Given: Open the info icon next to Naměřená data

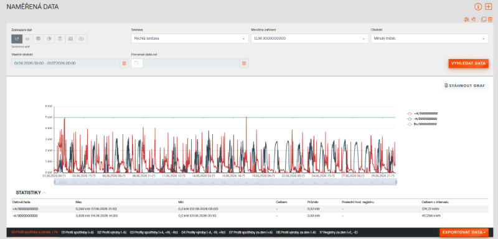Looking at the screenshot, I should 478,7.
